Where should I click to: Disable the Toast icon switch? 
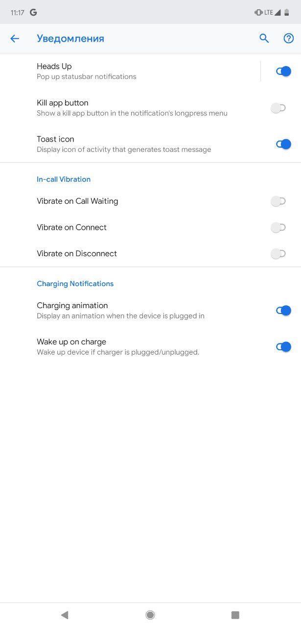pyautogui.click(x=283, y=144)
